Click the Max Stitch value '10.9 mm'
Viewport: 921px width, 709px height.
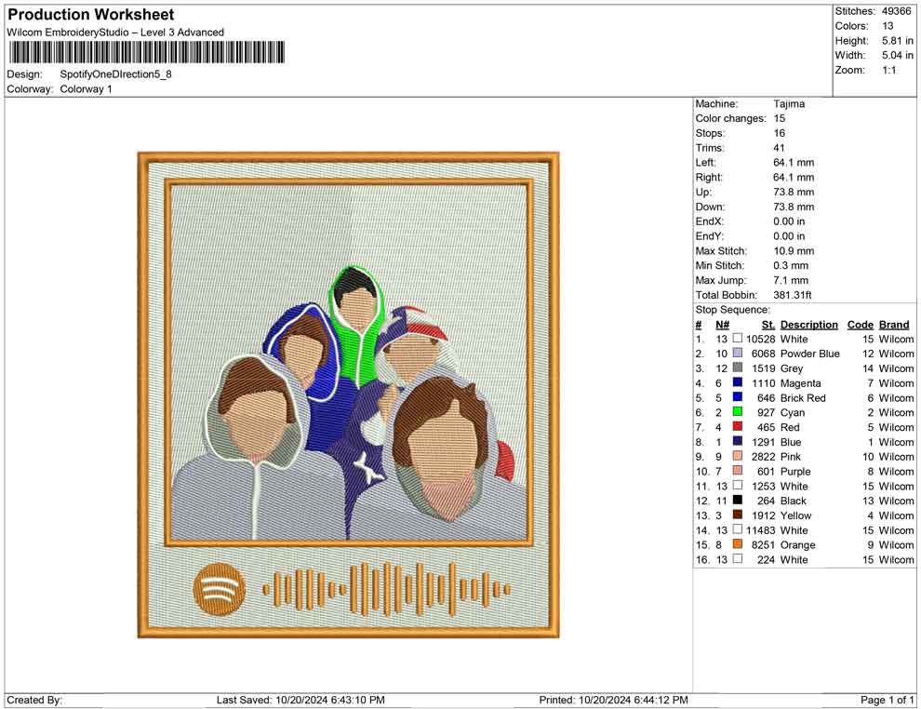click(794, 251)
